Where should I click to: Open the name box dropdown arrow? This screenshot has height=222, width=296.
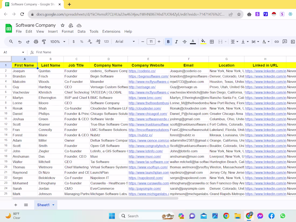(23, 52)
